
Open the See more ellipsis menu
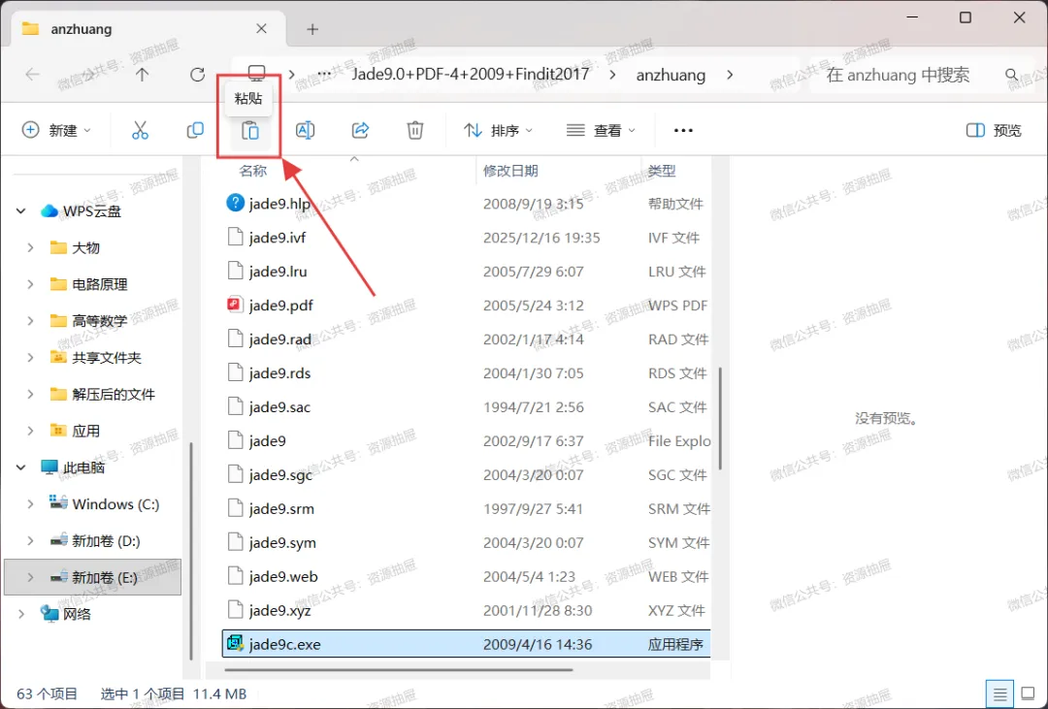(683, 130)
